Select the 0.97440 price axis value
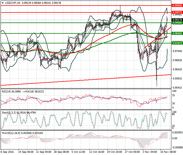The height and width of the screenshot is (155, 183). click(177, 51)
